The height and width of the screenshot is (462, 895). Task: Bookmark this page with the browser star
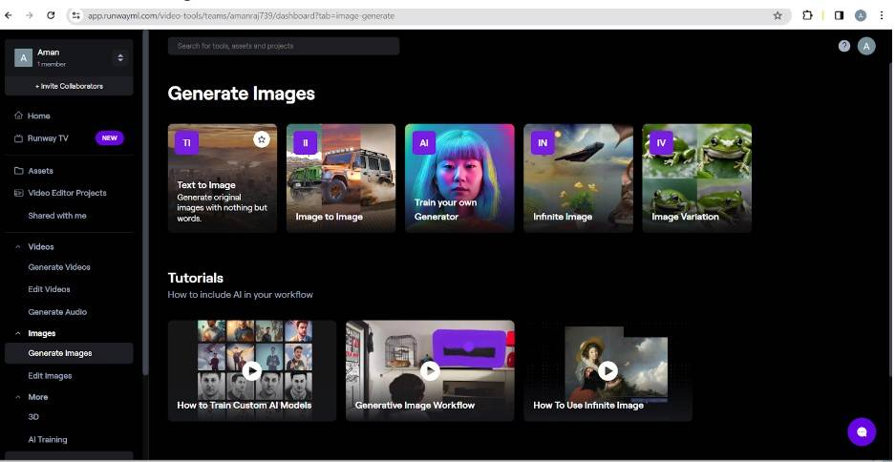778,15
